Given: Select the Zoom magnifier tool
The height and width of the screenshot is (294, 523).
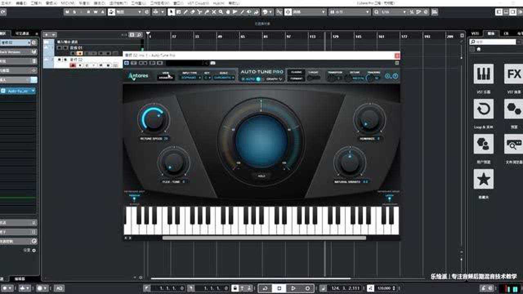Looking at the screenshot, I should coord(221,12).
